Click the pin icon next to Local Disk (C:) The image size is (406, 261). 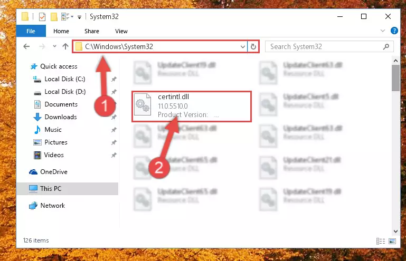pos(114,79)
